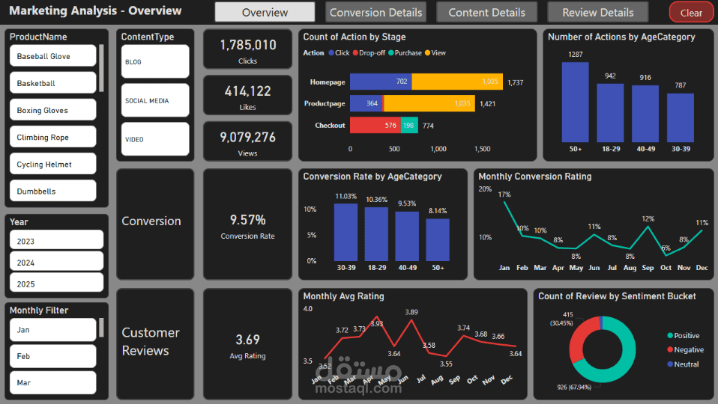The height and width of the screenshot is (404, 718).
Task: Select Productpage blue Click bar segment
Action: coord(366,103)
